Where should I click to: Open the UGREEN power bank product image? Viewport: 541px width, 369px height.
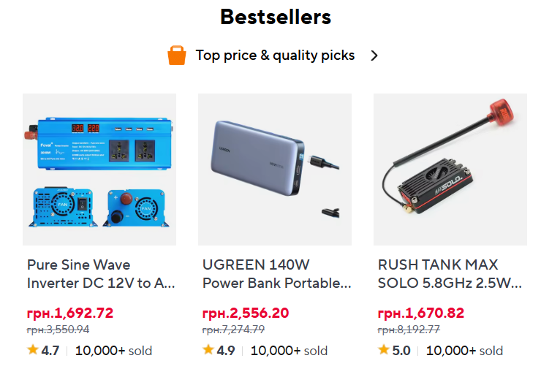(275, 169)
